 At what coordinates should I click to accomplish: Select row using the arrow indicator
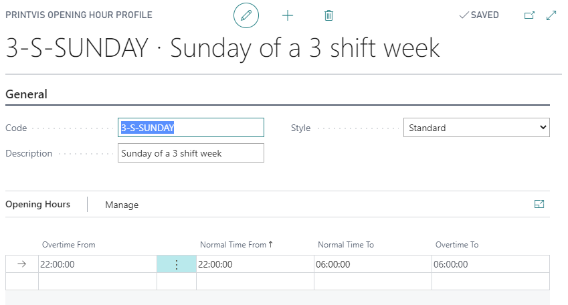click(x=21, y=264)
